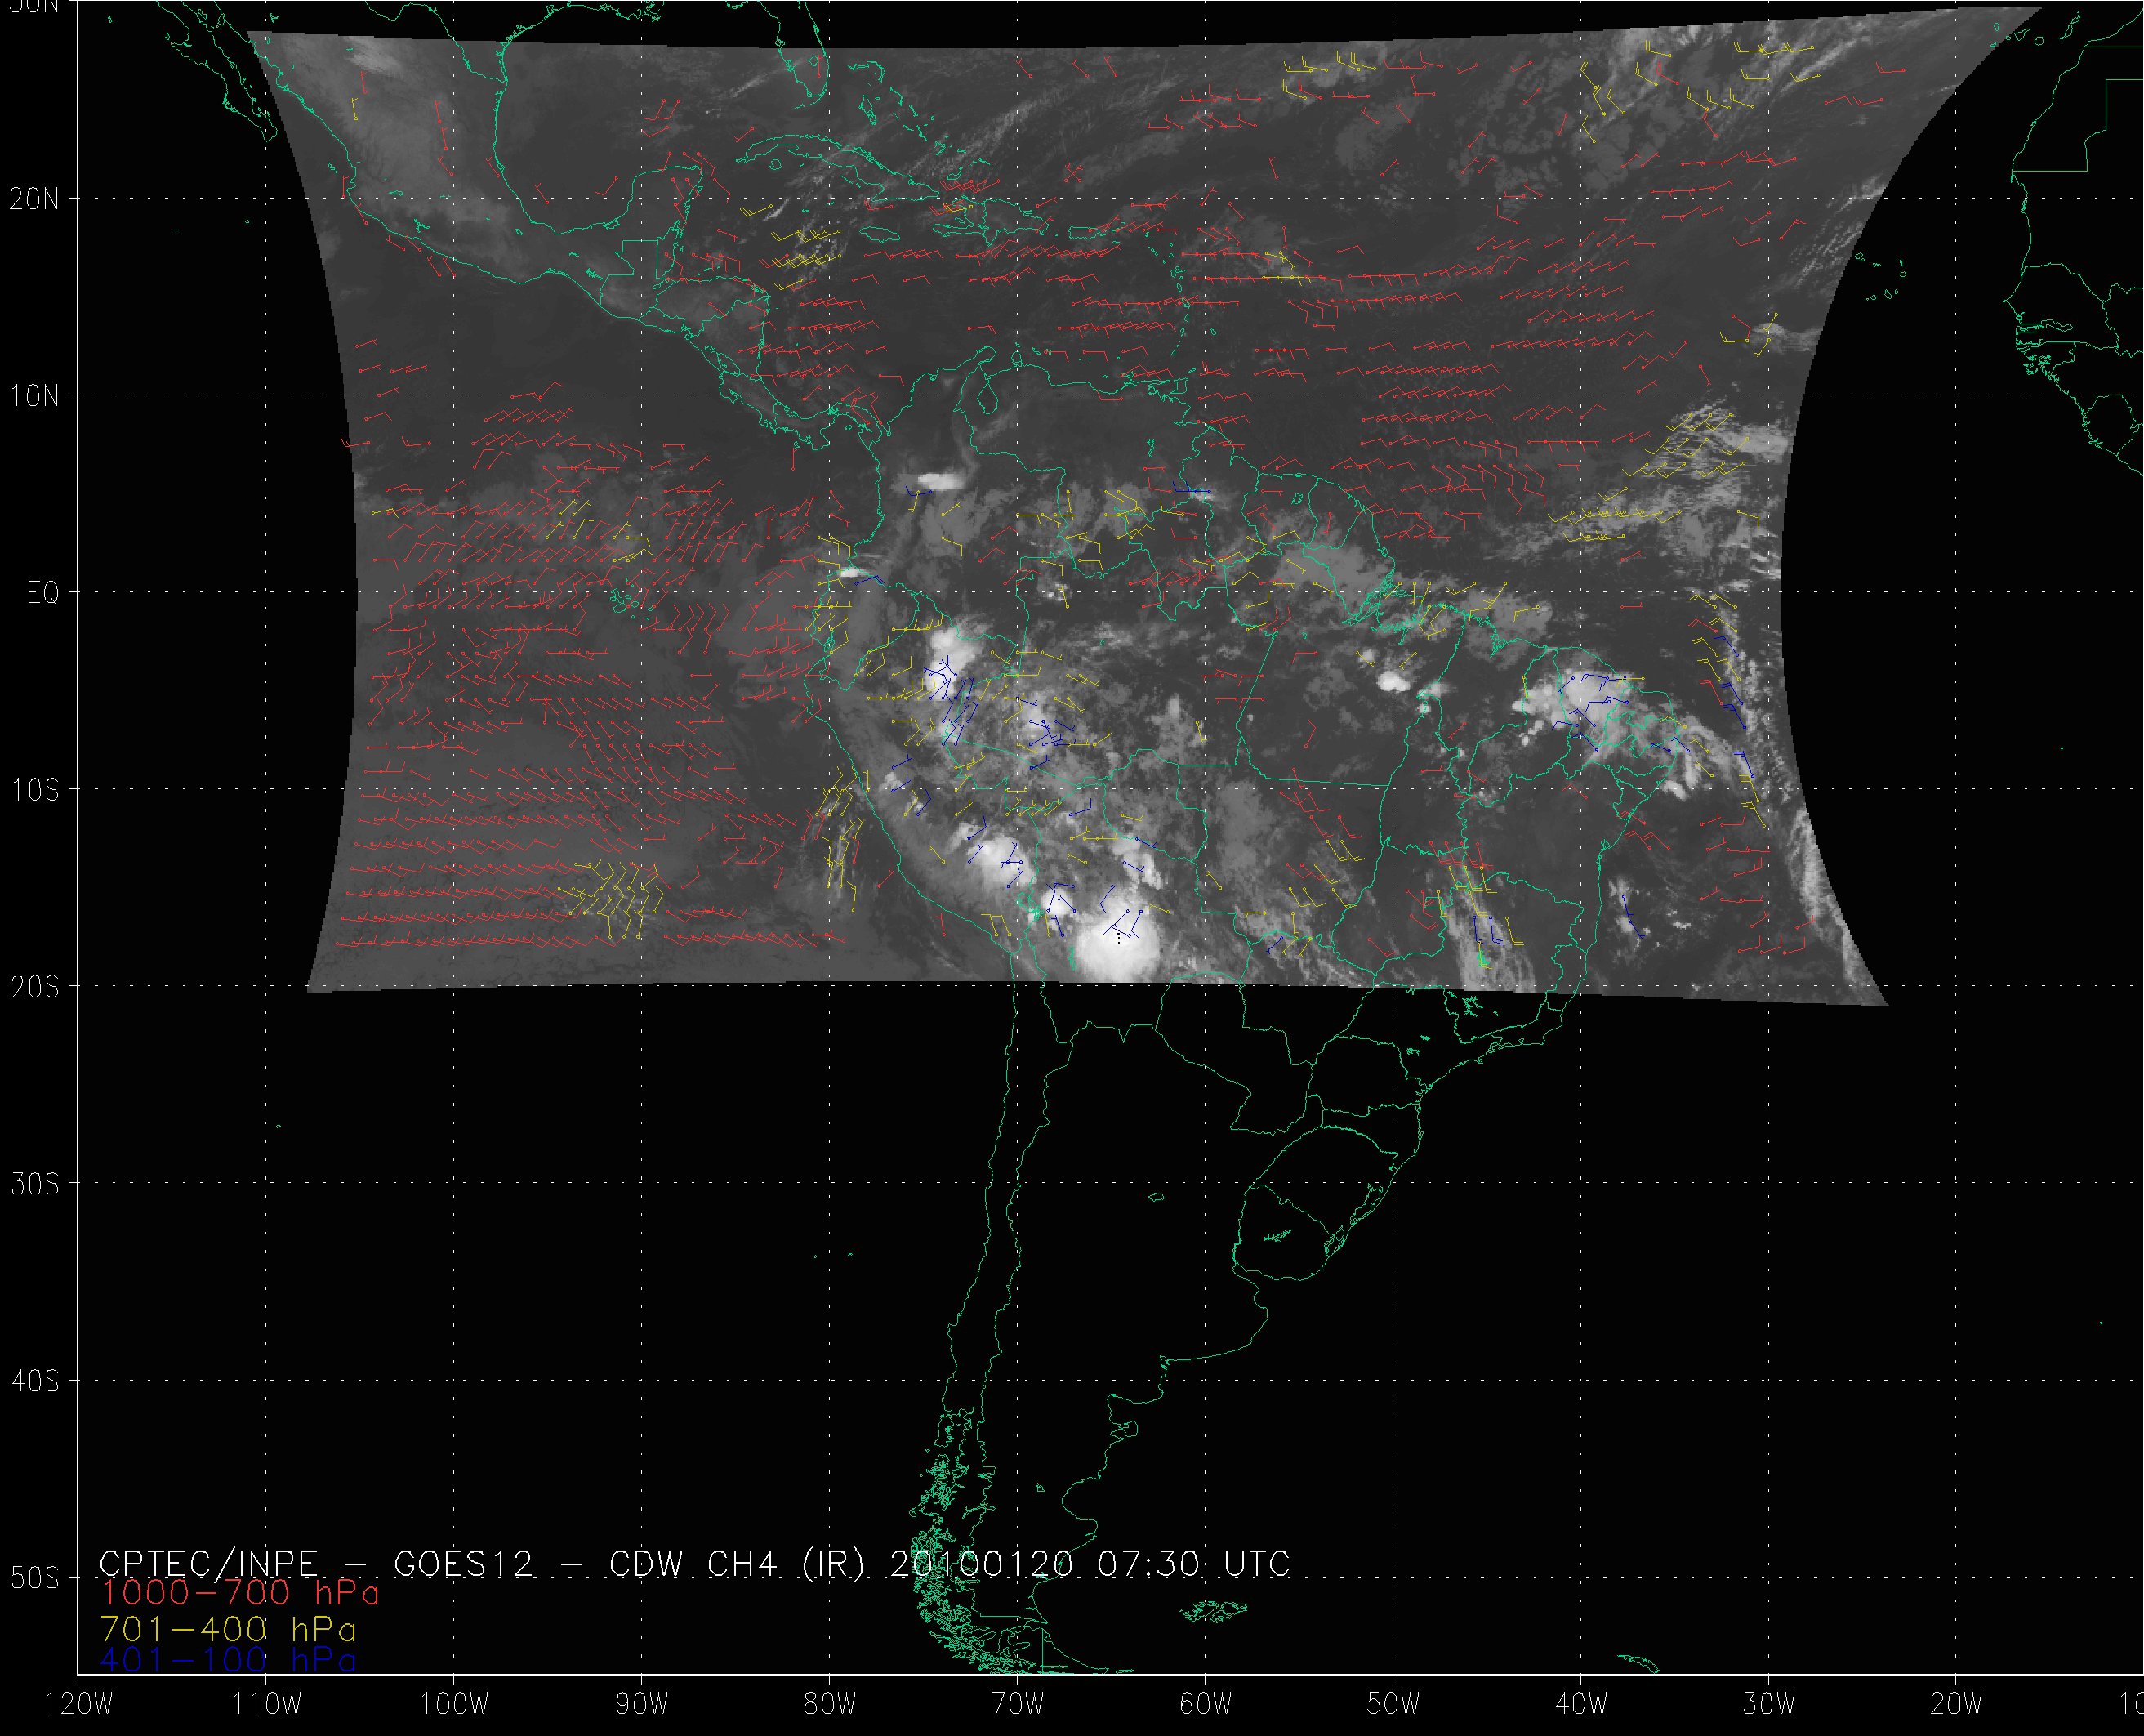This screenshot has width=2144, height=1736.
Task: Click the 50S latitude axis label
Action: pos(34,1578)
